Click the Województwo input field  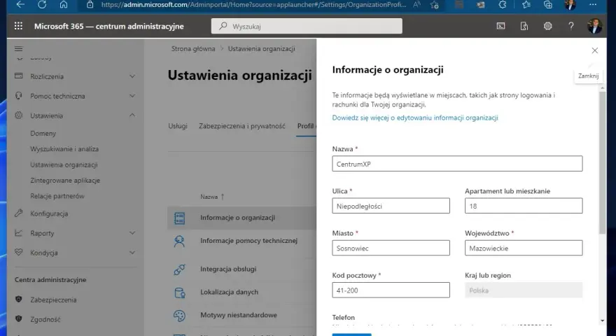point(524,248)
